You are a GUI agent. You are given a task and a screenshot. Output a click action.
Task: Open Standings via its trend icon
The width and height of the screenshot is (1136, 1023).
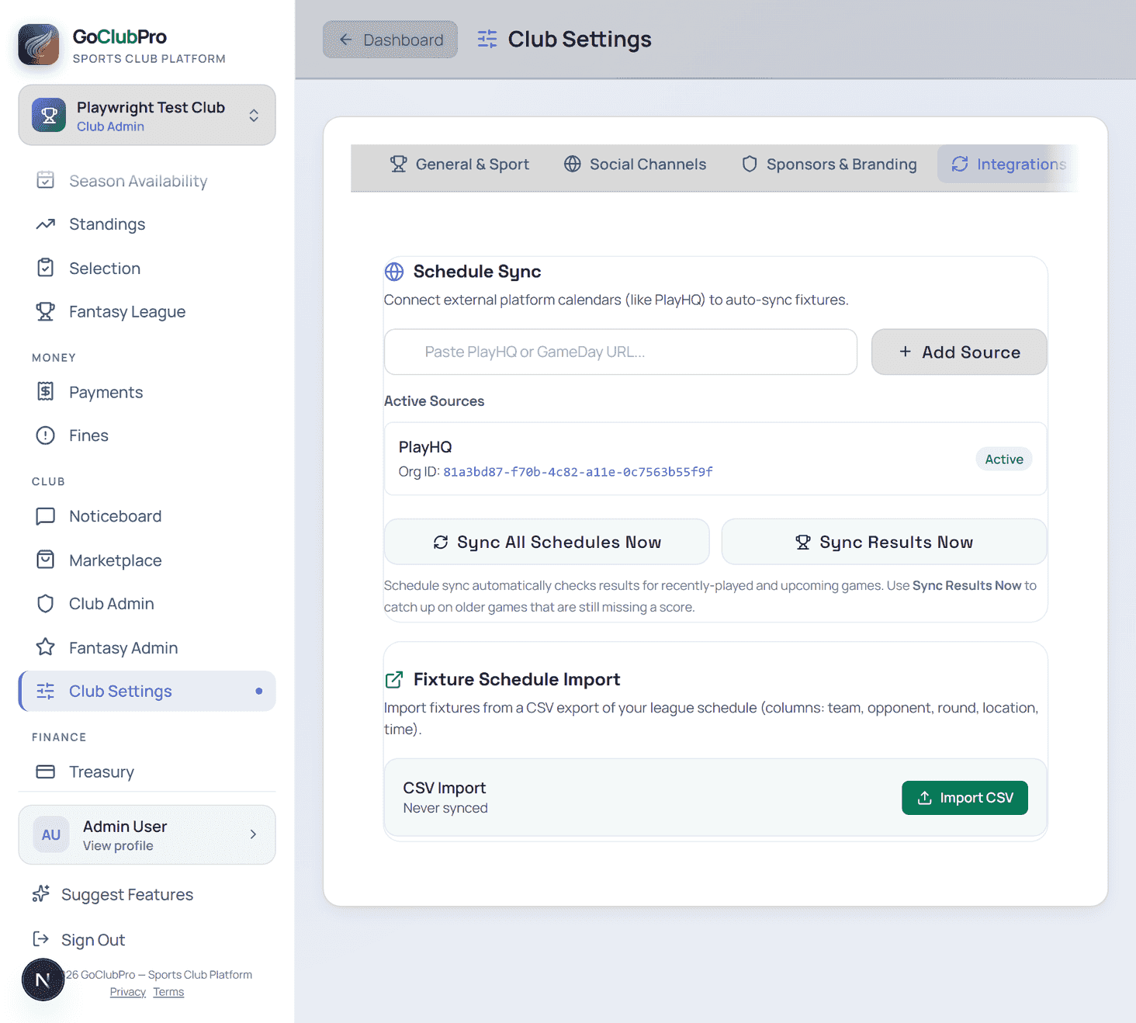pyautogui.click(x=46, y=224)
